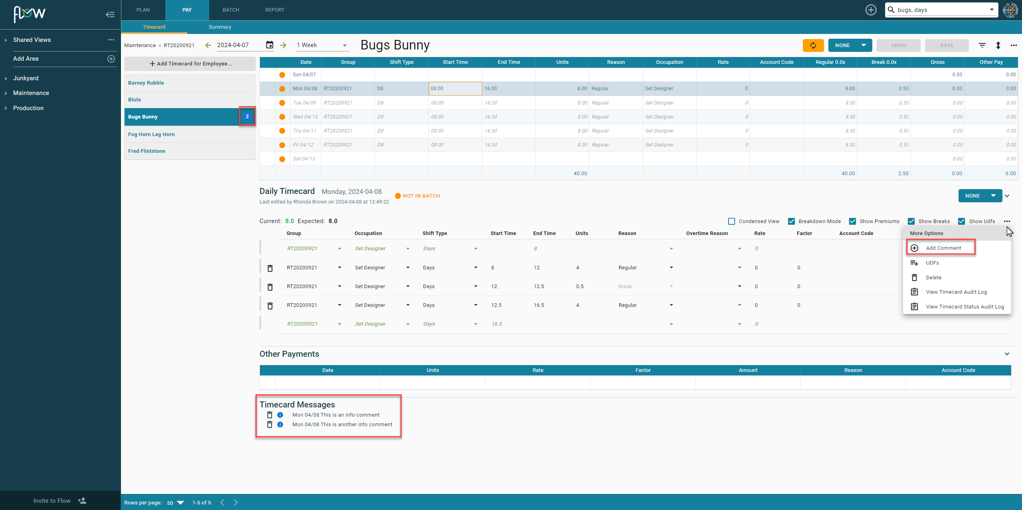This screenshot has width=1022, height=510.
Task: Uncheck Show Premiums
Action: 852,221
